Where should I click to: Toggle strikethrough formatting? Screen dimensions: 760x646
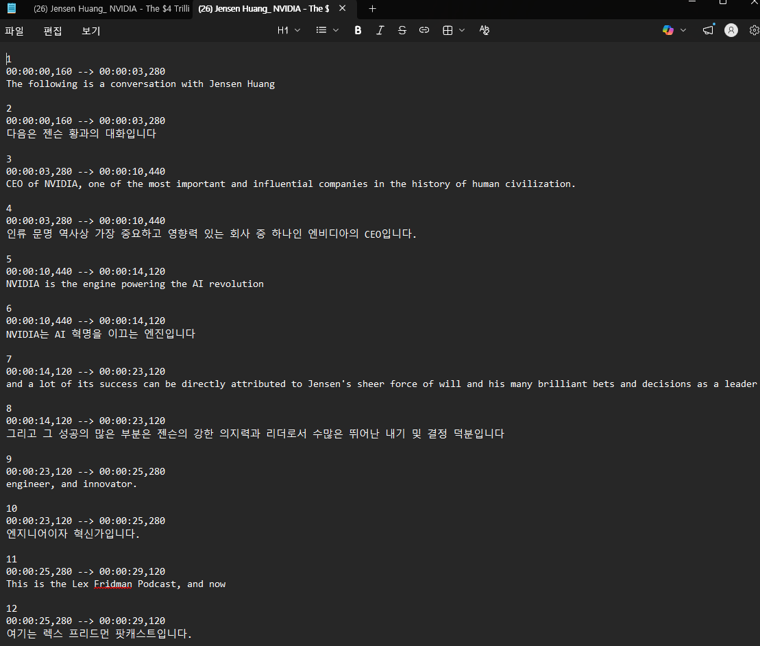402,30
